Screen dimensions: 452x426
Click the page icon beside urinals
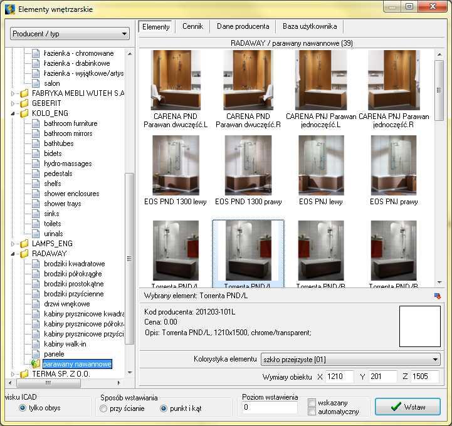[x=36, y=234]
